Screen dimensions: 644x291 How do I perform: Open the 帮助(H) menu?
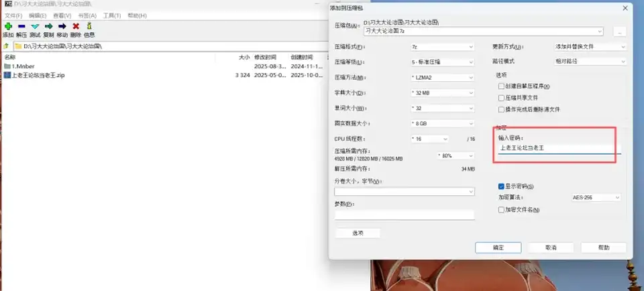137,15
